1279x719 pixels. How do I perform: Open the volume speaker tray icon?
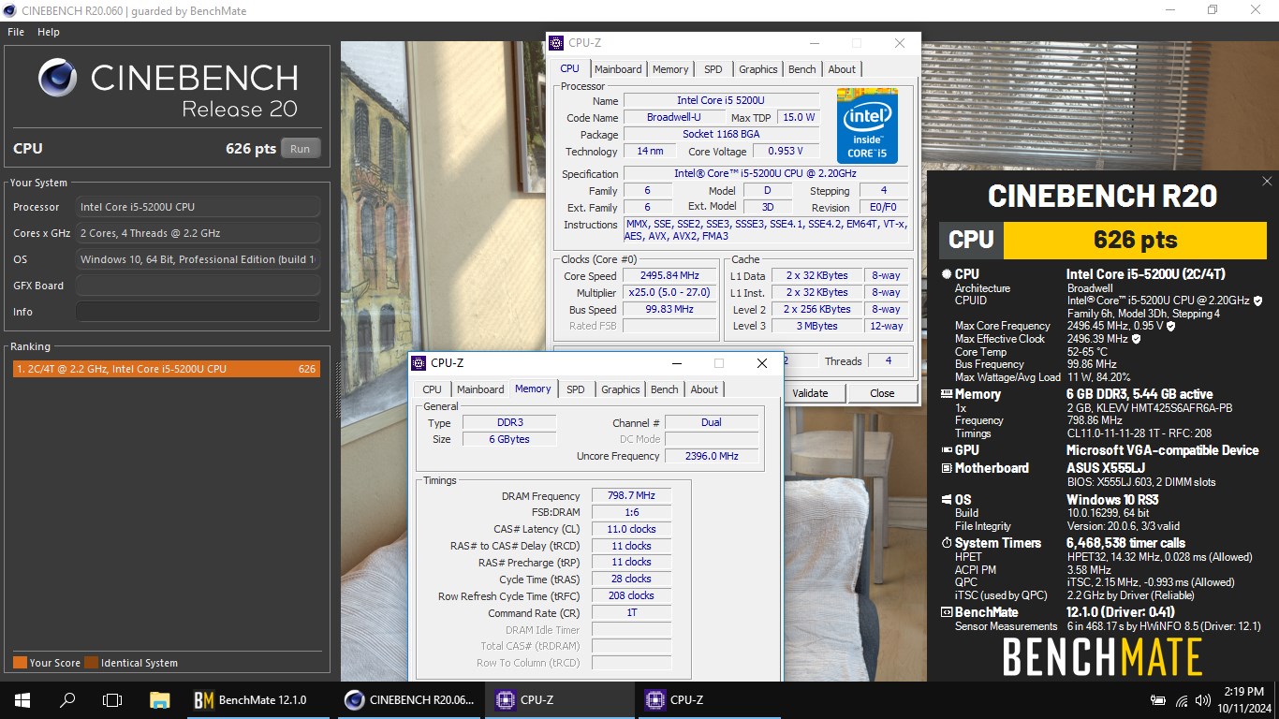[x=1203, y=700]
